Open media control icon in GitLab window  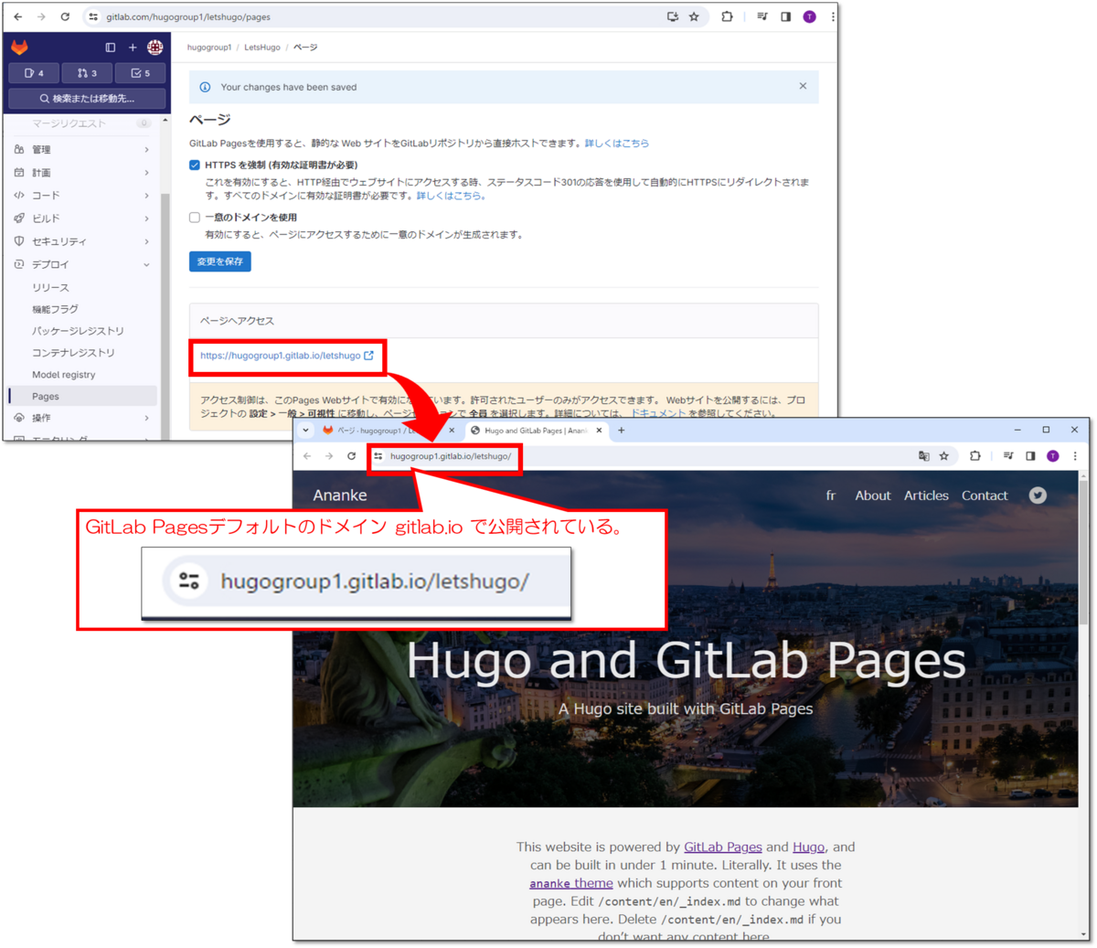point(762,16)
